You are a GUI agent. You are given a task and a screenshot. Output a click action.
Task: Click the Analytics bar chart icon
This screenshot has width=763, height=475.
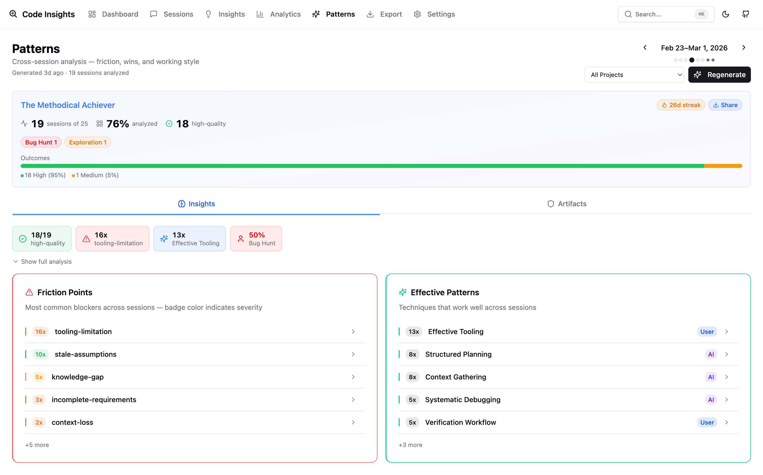click(260, 14)
